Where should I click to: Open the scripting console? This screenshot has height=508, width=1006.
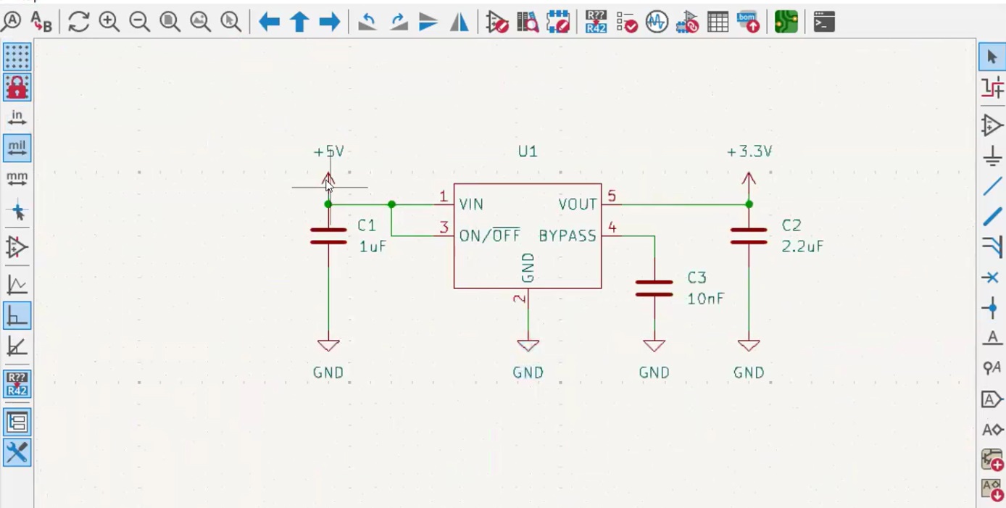pyautogui.click(x=823, y=22)
